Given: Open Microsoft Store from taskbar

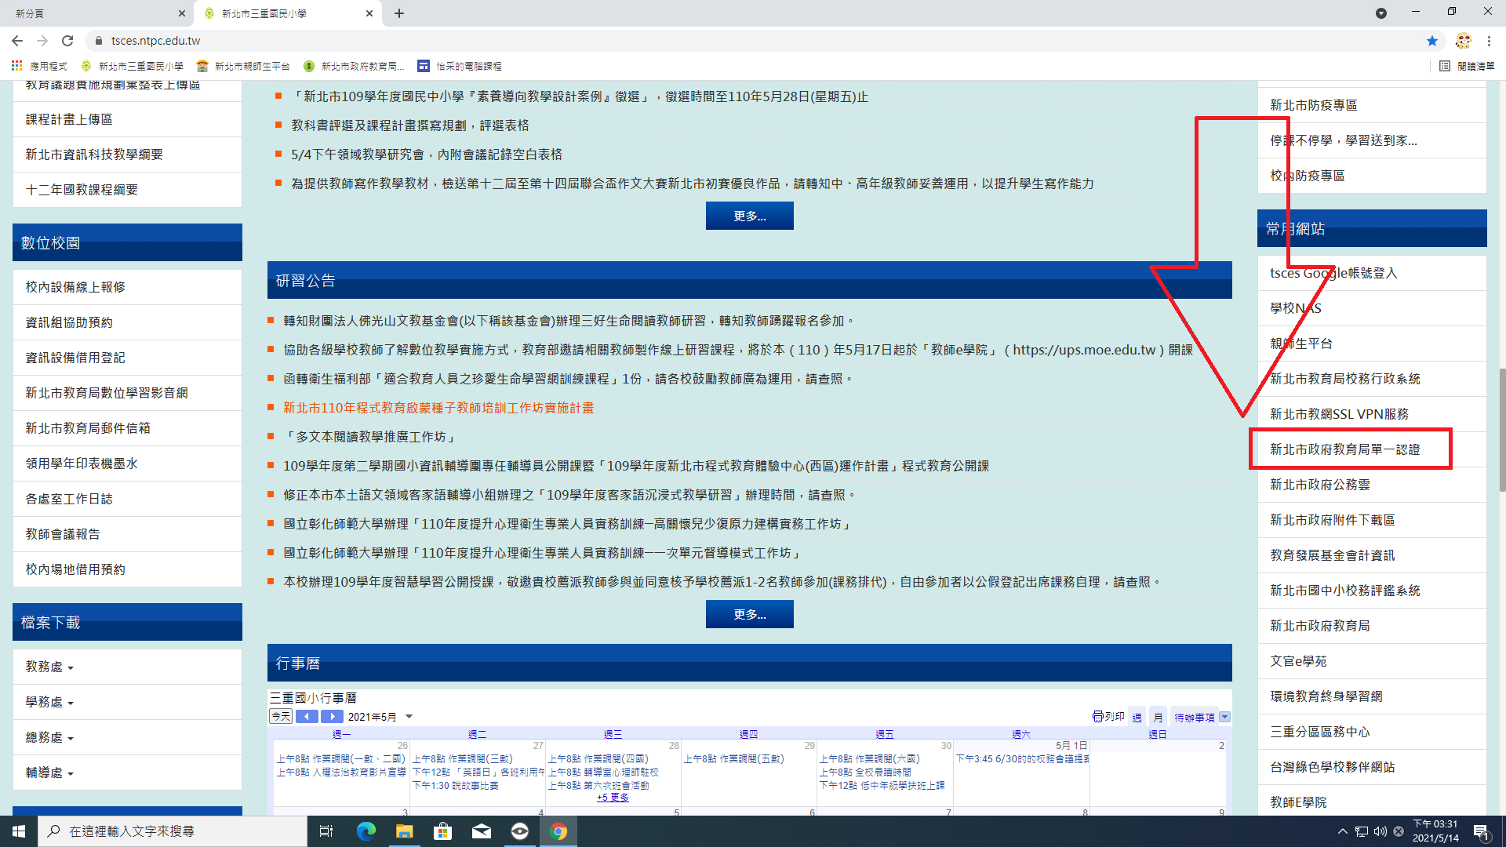Looking at the screenshot, I should point(442,831).
